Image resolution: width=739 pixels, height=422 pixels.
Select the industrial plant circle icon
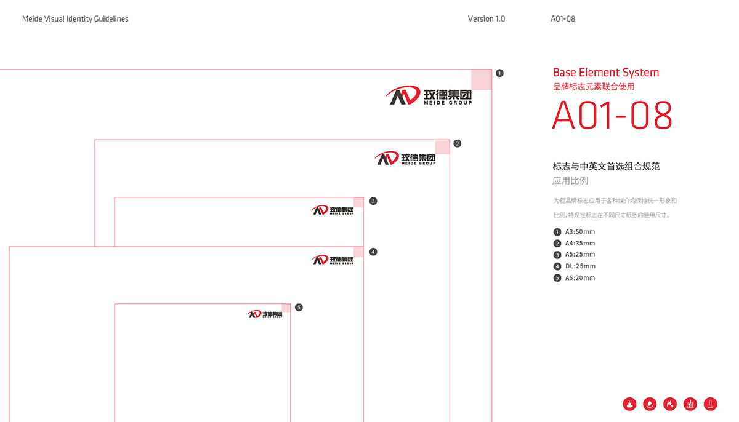pyautogui.click(x=690, y=404)
